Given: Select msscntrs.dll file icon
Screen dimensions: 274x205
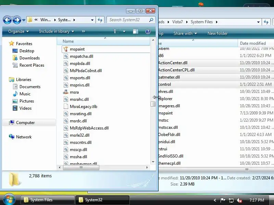Looking at the screenshot, I should 66,142.
